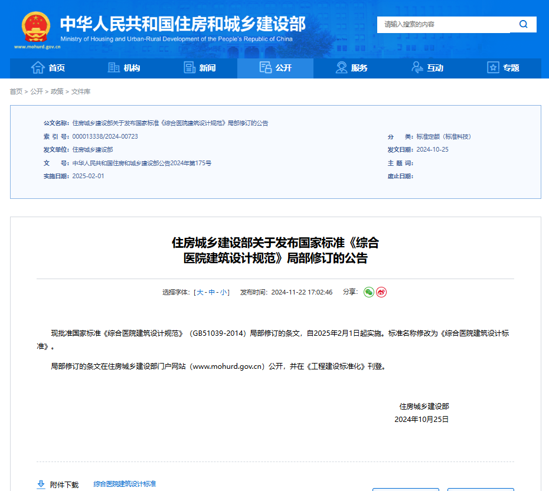
Task: Go to 政策 in the breadcrumb
Action: 57,91
